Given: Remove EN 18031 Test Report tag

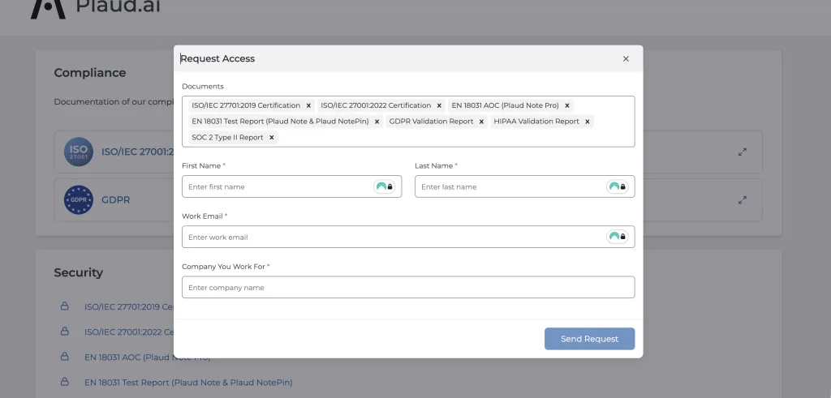Looking at the screenshot, I should pos(377,122).
